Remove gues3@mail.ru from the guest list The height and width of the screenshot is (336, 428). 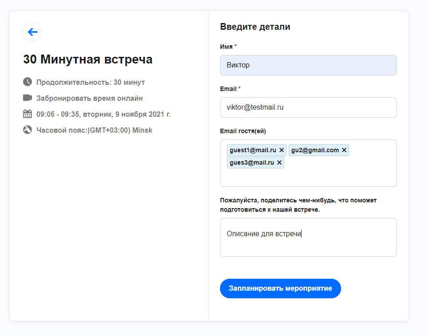click(x=279, y=162)
